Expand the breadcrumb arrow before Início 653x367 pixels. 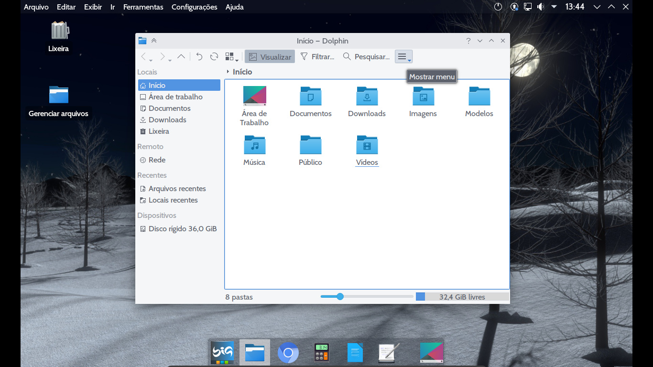228,72
